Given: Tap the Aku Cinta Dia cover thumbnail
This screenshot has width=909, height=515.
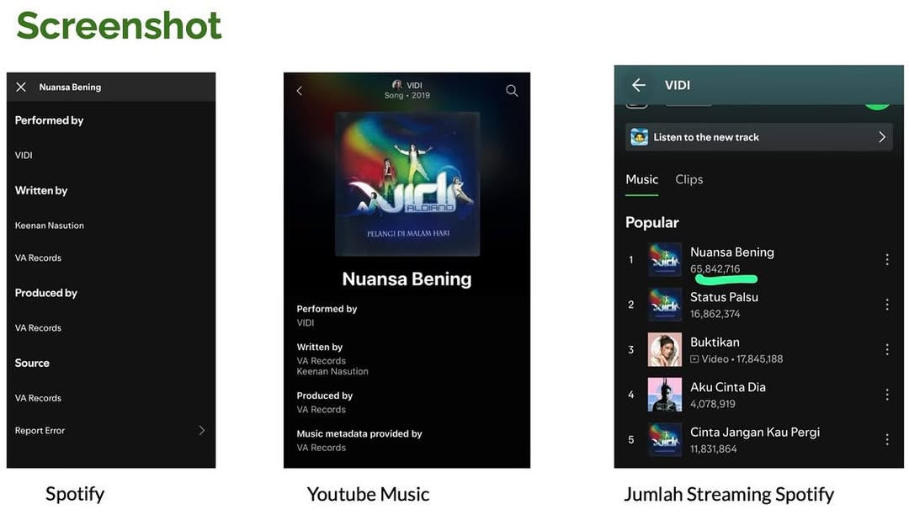Looking at the screenshot, I should [x=664, y=395].
